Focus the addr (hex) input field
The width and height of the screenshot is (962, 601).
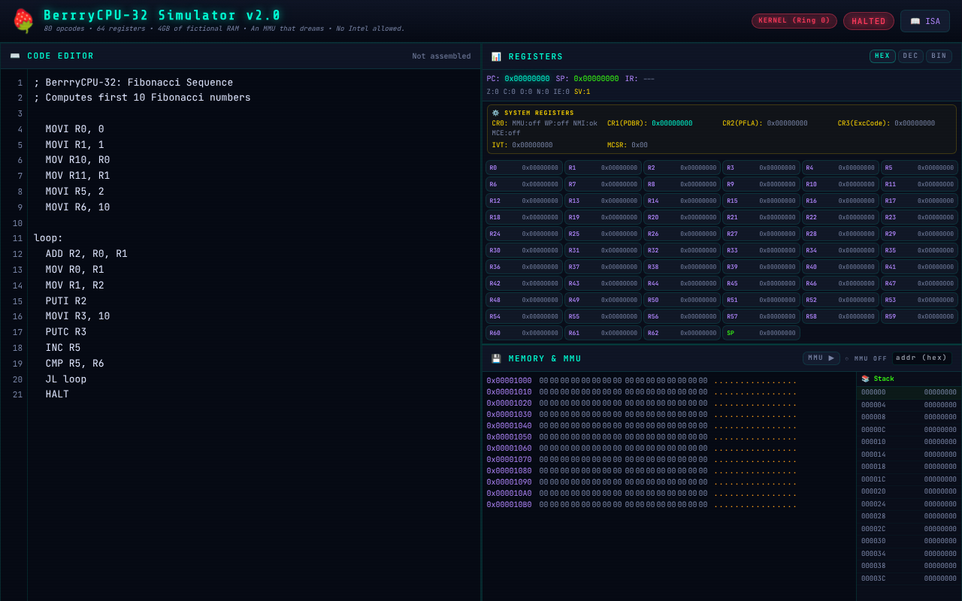921,358
